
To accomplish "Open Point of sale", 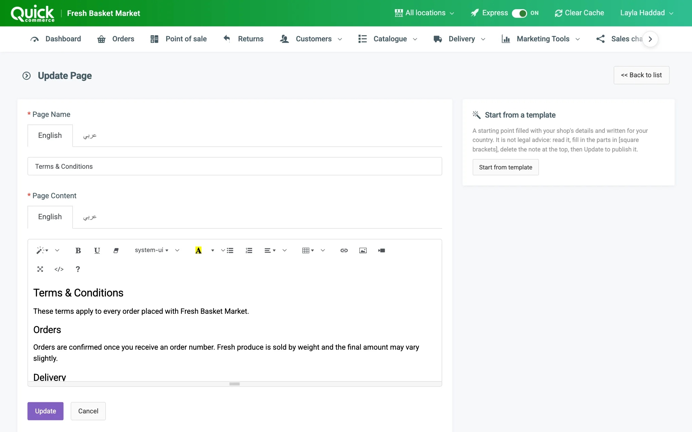I will tap(178, 39).
